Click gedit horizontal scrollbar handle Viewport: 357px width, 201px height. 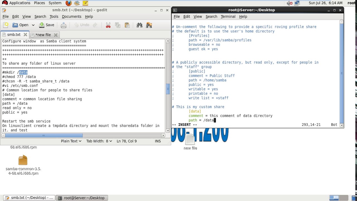coord(44,135)
